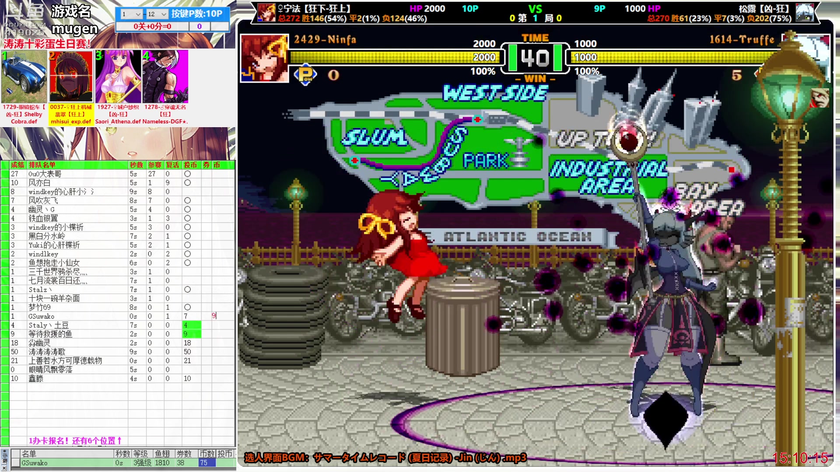
Task: Sort by the 参赛 column header
Action: (x=155, y=165)
